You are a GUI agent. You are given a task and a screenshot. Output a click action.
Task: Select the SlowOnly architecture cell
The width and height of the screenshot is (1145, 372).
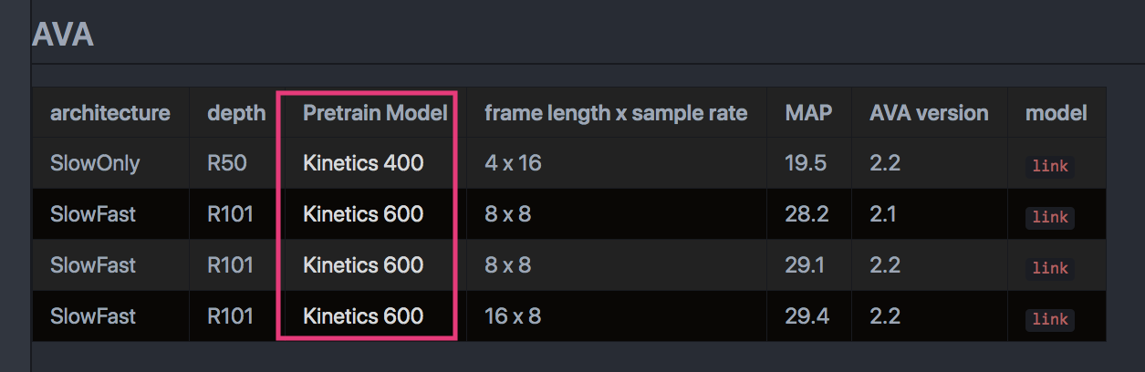(93, 163)
